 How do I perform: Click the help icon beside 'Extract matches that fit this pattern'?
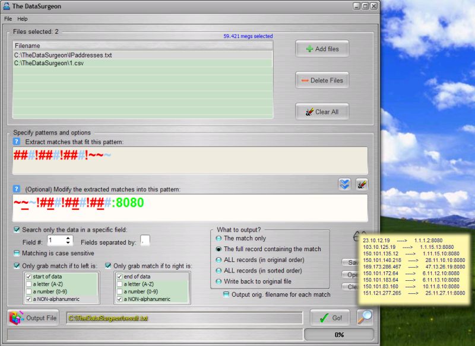(17, 142)
